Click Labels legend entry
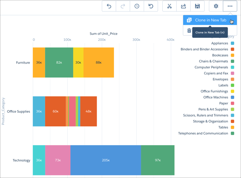Screen dimensions: 241x178 point(223,85)
